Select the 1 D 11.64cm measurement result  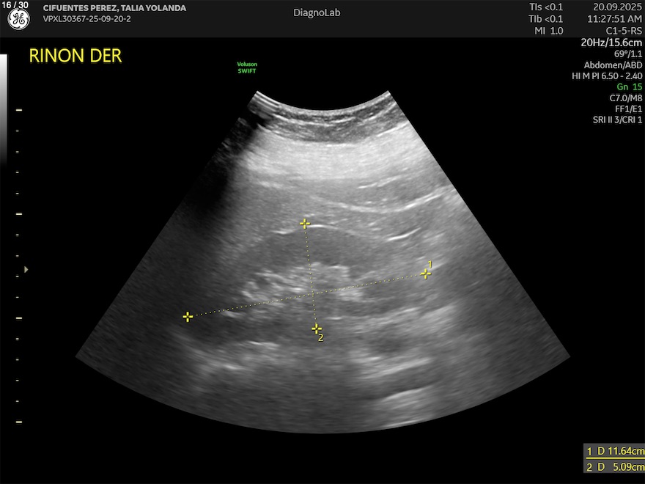[x=614, y=450]
